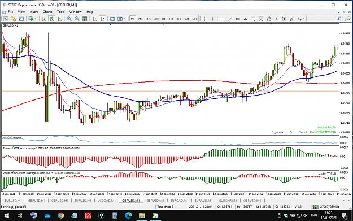Open the File menu
The image size is (353, 221).
pos(10,12)
